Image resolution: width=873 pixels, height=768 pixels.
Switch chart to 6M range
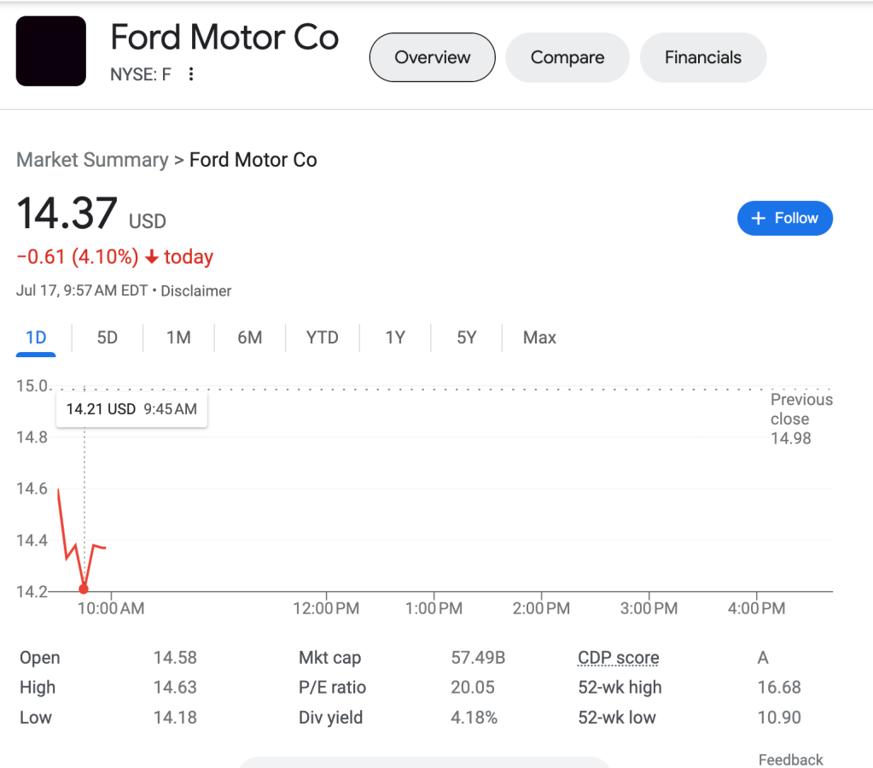[x=249, y=337]
